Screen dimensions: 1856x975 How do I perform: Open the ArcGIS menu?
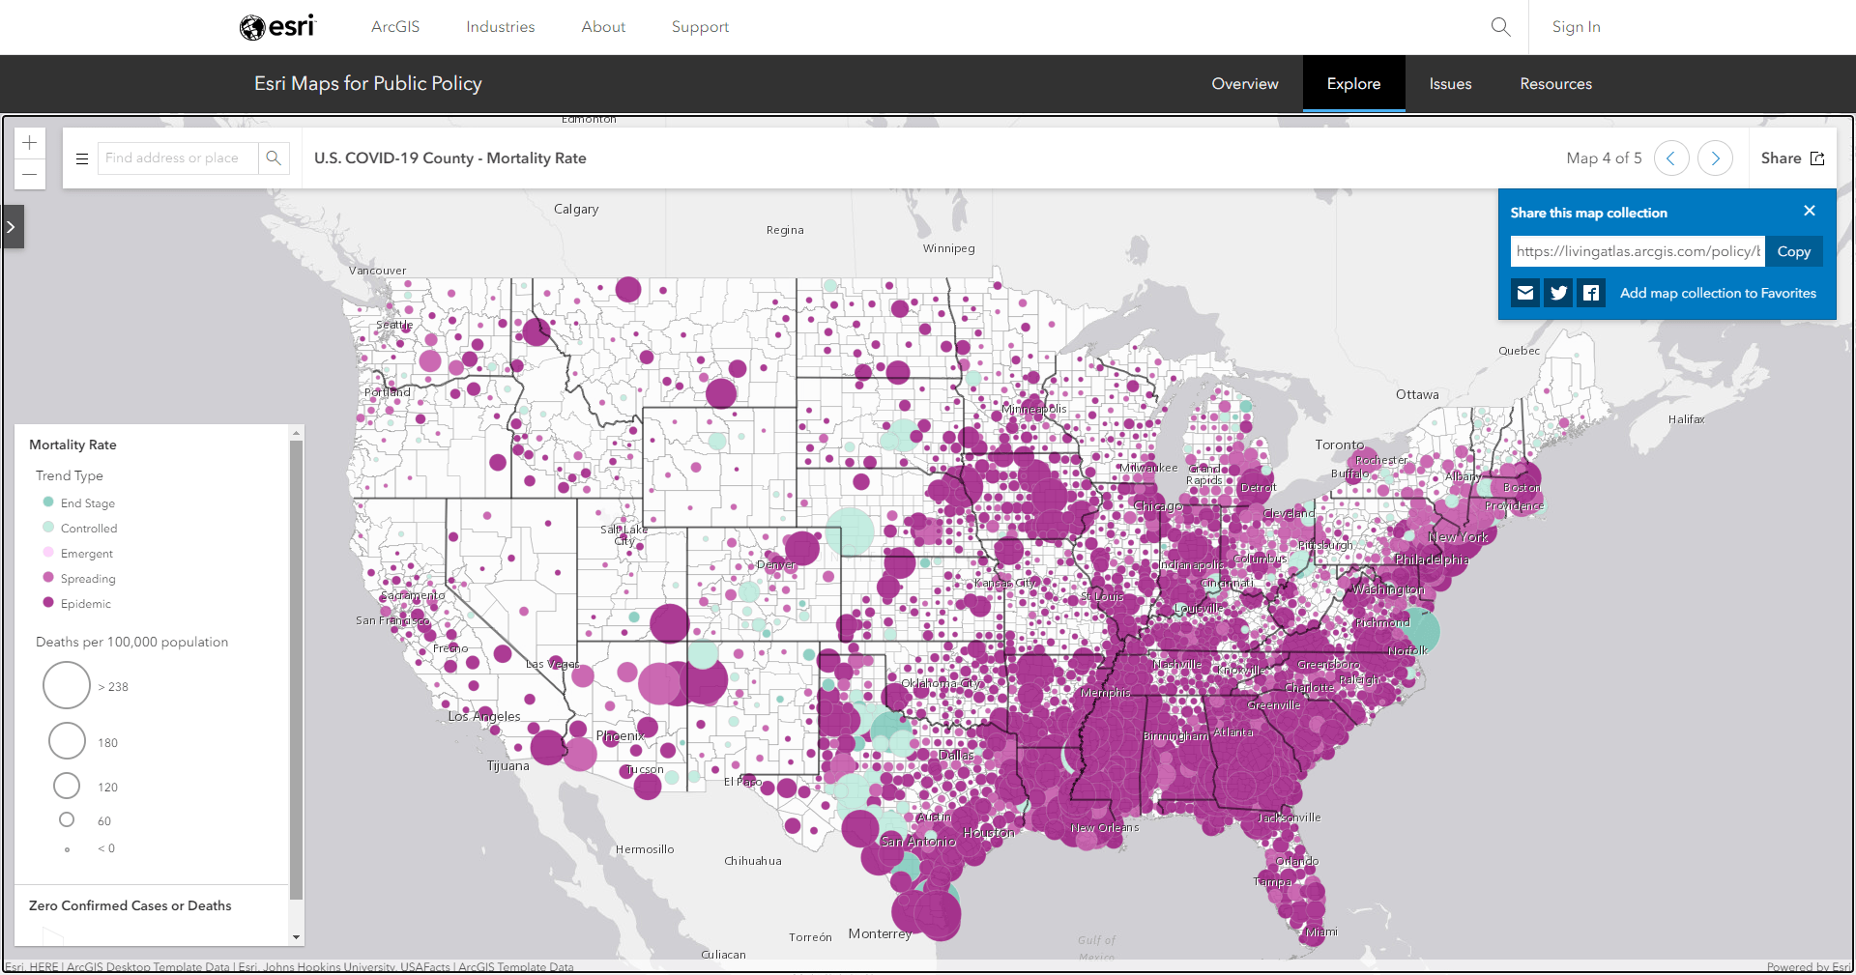tap(395, 27)
